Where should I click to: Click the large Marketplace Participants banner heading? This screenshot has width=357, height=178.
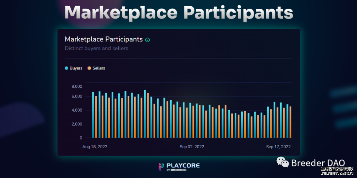(x=178, y=13)
